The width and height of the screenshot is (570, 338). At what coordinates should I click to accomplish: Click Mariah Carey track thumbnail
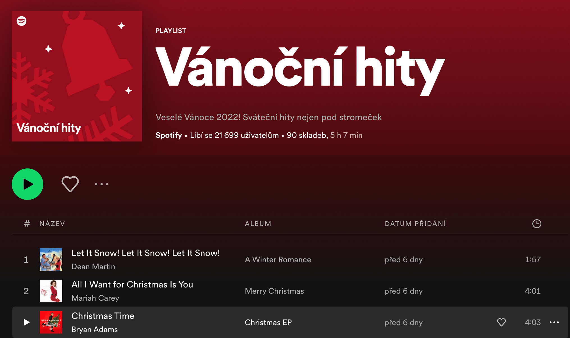point(51,291)
